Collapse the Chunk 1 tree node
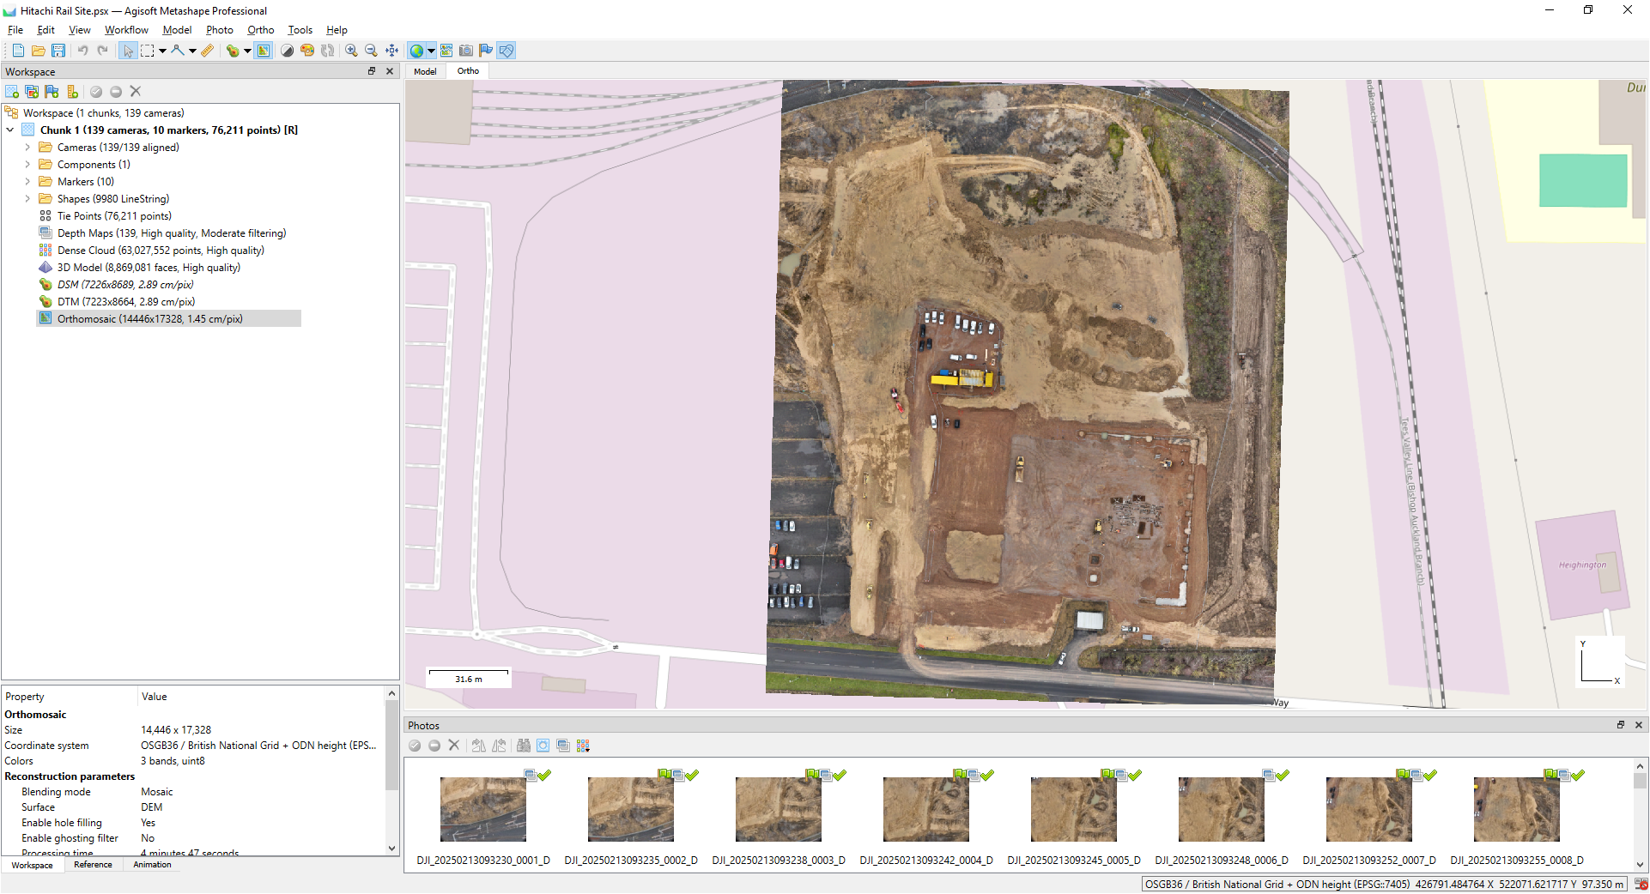The height and width of the screenshot is (894, 1650). [10, 130]
